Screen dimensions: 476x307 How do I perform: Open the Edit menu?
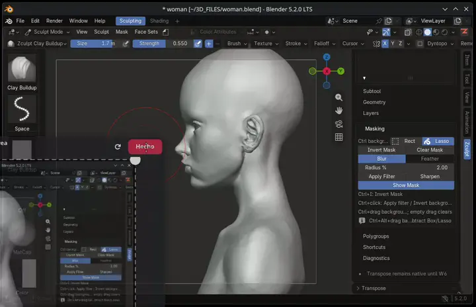tap(35, 21)
